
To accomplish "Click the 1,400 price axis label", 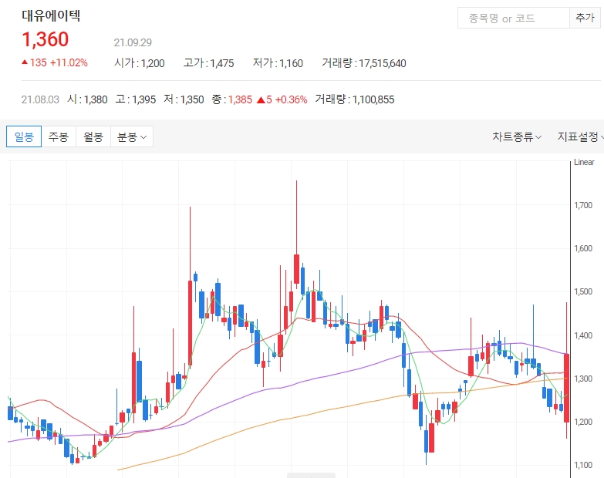I will coord(583,335).
